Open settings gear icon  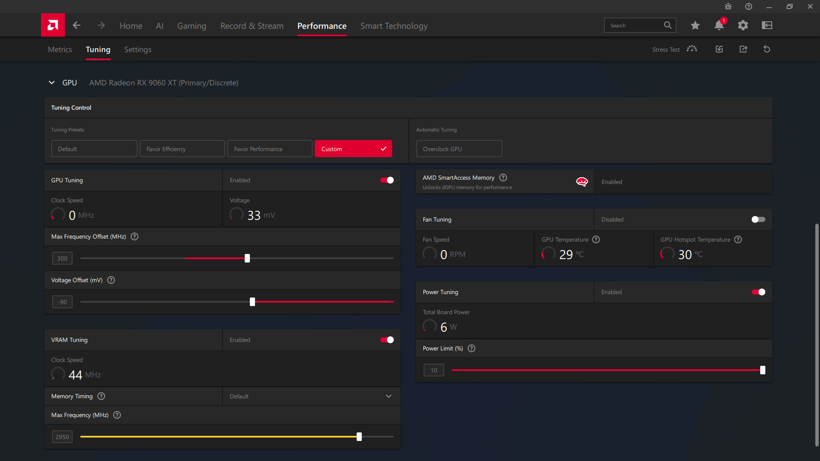743,26
